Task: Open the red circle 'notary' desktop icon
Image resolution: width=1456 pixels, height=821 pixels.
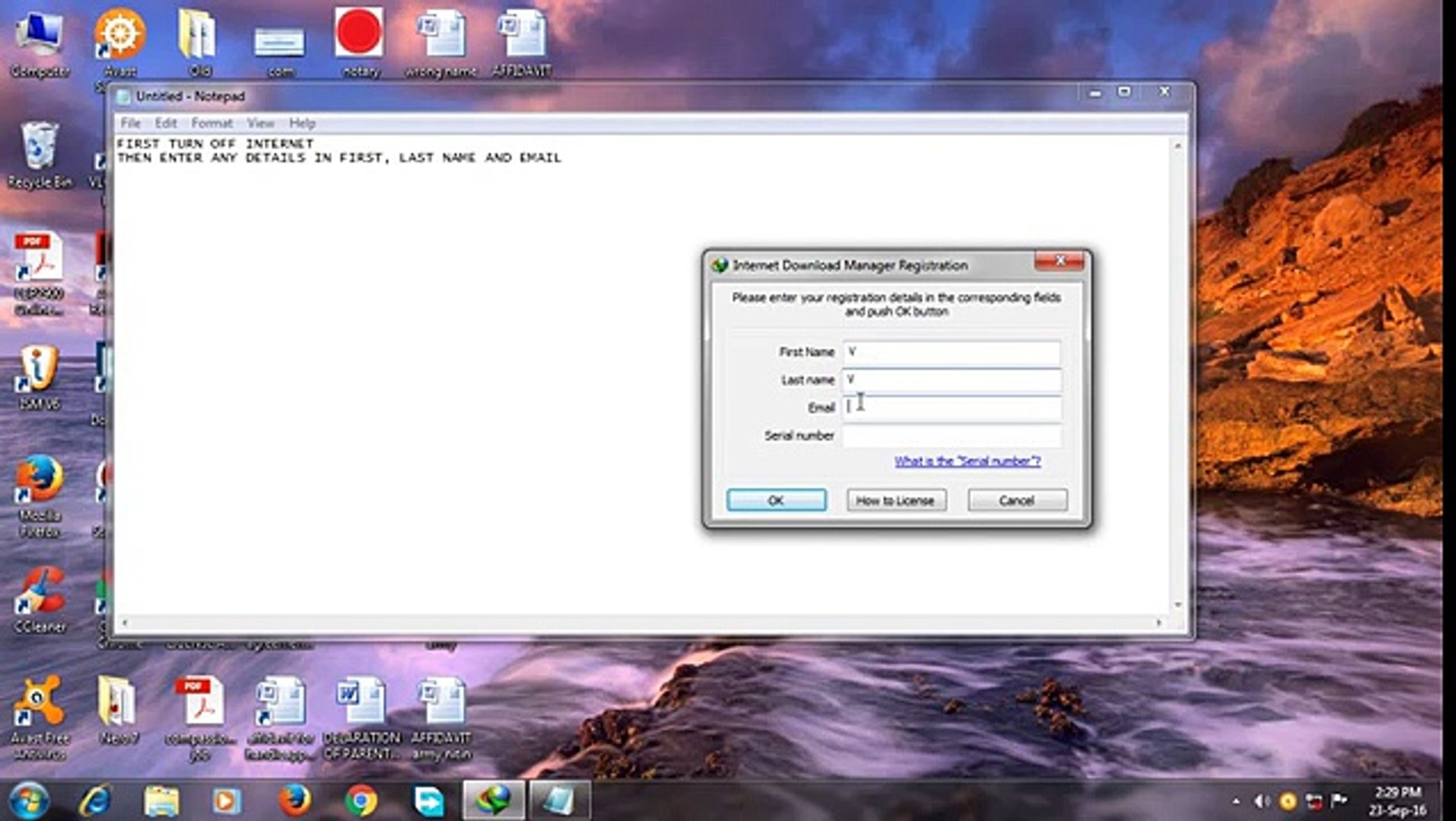Action: (360, 43)
